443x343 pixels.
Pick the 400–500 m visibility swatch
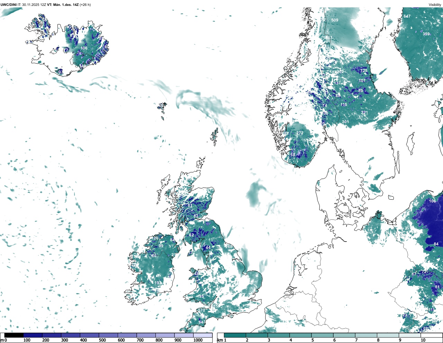click(90, 335)
